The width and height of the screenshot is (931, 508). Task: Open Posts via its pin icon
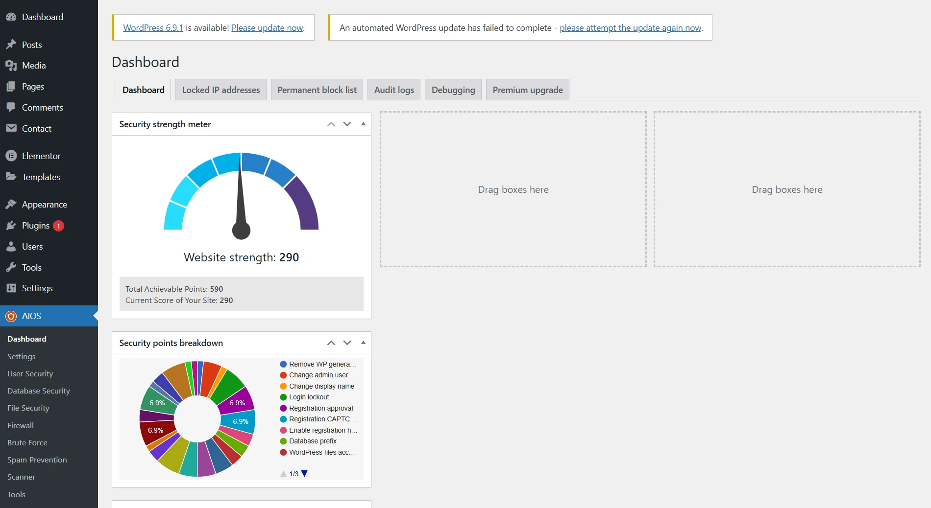pyautogui.click(x=11, y=45)
